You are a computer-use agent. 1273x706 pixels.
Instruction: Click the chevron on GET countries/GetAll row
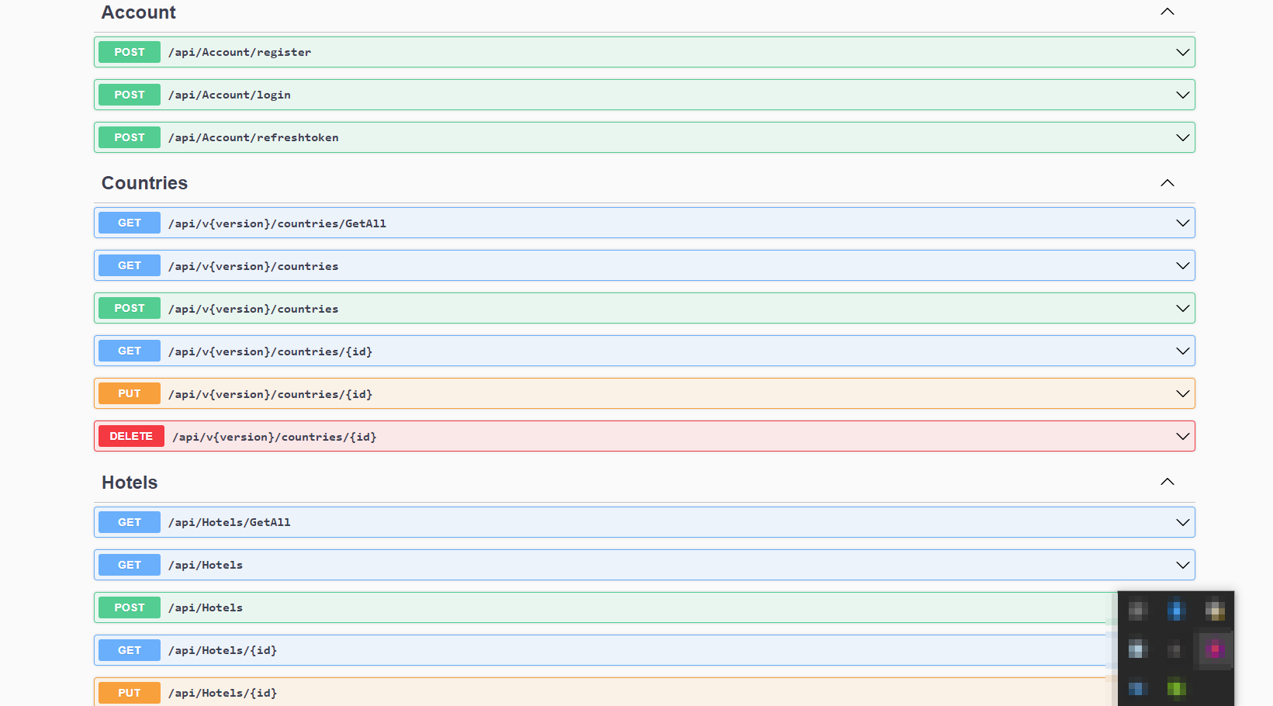[1182, 223]
